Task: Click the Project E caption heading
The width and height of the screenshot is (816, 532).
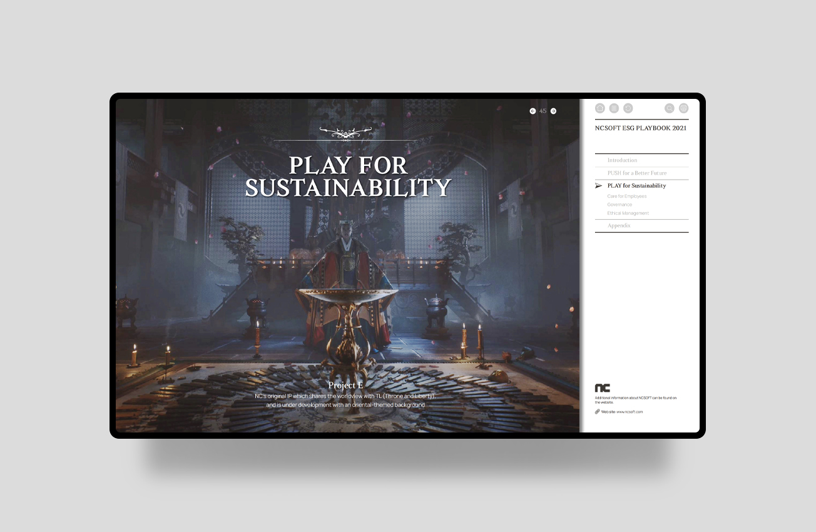Action: (x=345, y=385)
